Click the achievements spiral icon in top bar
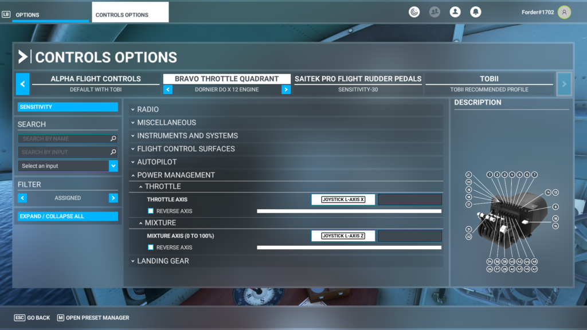 (x=414, y=12)
